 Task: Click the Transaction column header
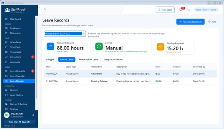coord(97,67)
